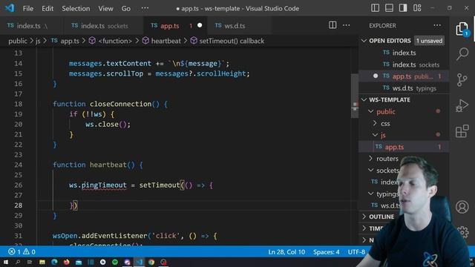Collapse the Open Editors section
Screen dimensions: 475x267
click(x=364, y=41)
